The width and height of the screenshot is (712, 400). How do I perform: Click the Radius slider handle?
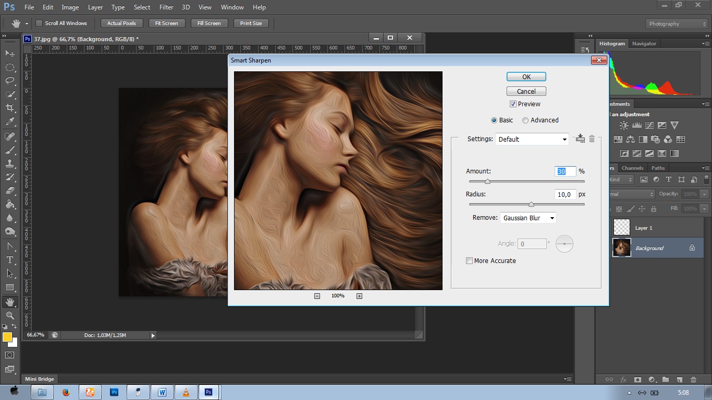pyautogui.click(x=531, y=205)
